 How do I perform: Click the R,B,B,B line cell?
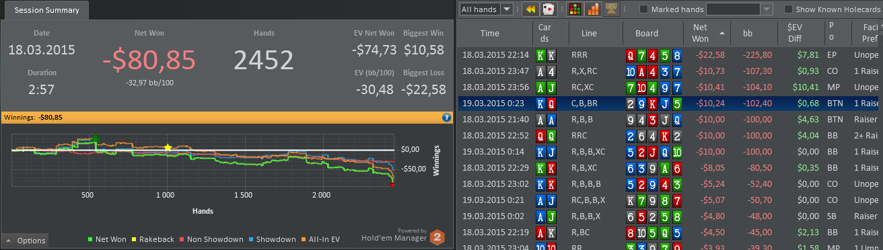click(x=586, y=184)
